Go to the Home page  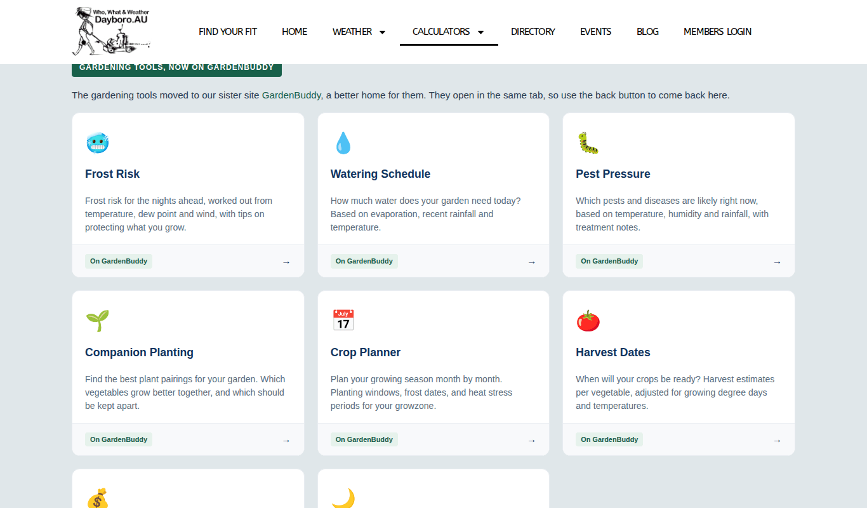point(295,31)
